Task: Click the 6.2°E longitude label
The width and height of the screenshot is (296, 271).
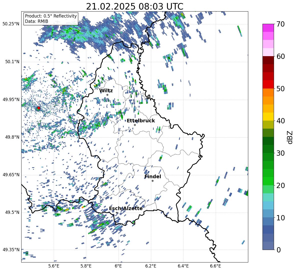Action: pos(151,266)
